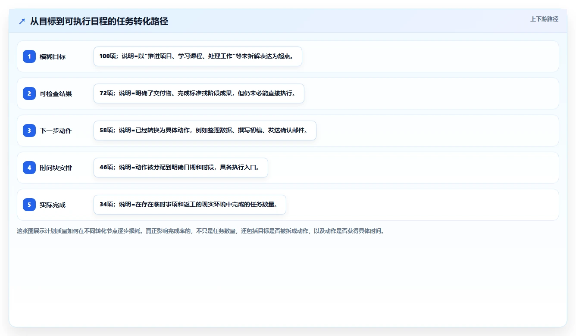Click the 时间块安排 step label
The height and width of the screenshot is (336, 576).
[x=56, y=168]
